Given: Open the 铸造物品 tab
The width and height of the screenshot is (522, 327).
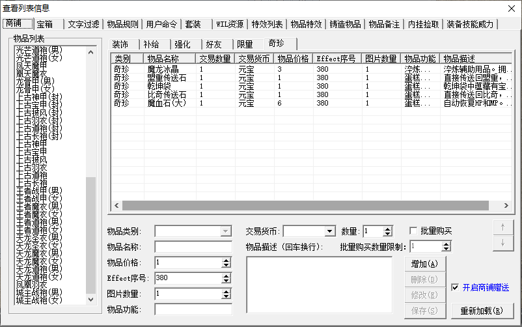Looking at the screenshot, I should [x=344, y=25].
